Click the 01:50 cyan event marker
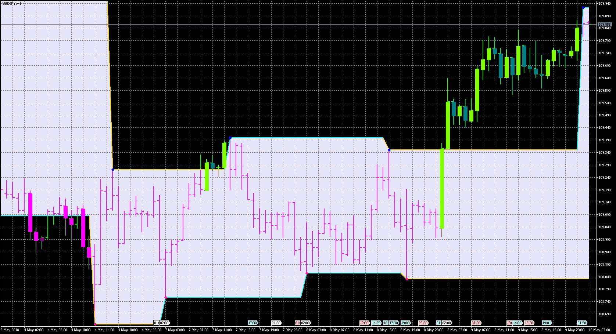Viewport: 616px width, 334px height. coord(582,323)
